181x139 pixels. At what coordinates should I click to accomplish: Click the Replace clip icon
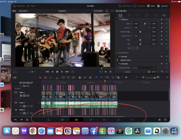(73, 77)
